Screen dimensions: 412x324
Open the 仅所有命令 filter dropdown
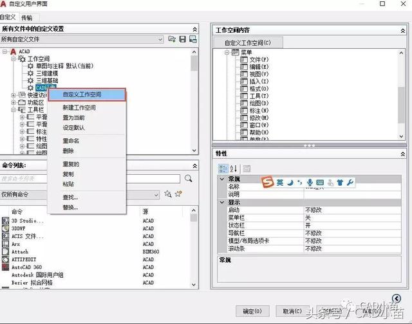coord(156,195)
